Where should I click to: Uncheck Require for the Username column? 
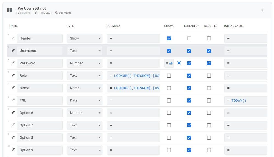point(209,51)
